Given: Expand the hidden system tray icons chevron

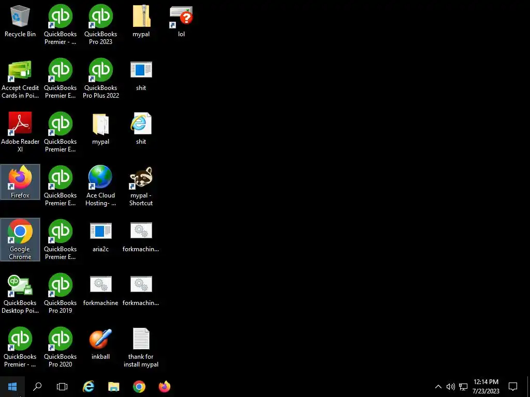Looking at the screenshot, I should [438, 387].
